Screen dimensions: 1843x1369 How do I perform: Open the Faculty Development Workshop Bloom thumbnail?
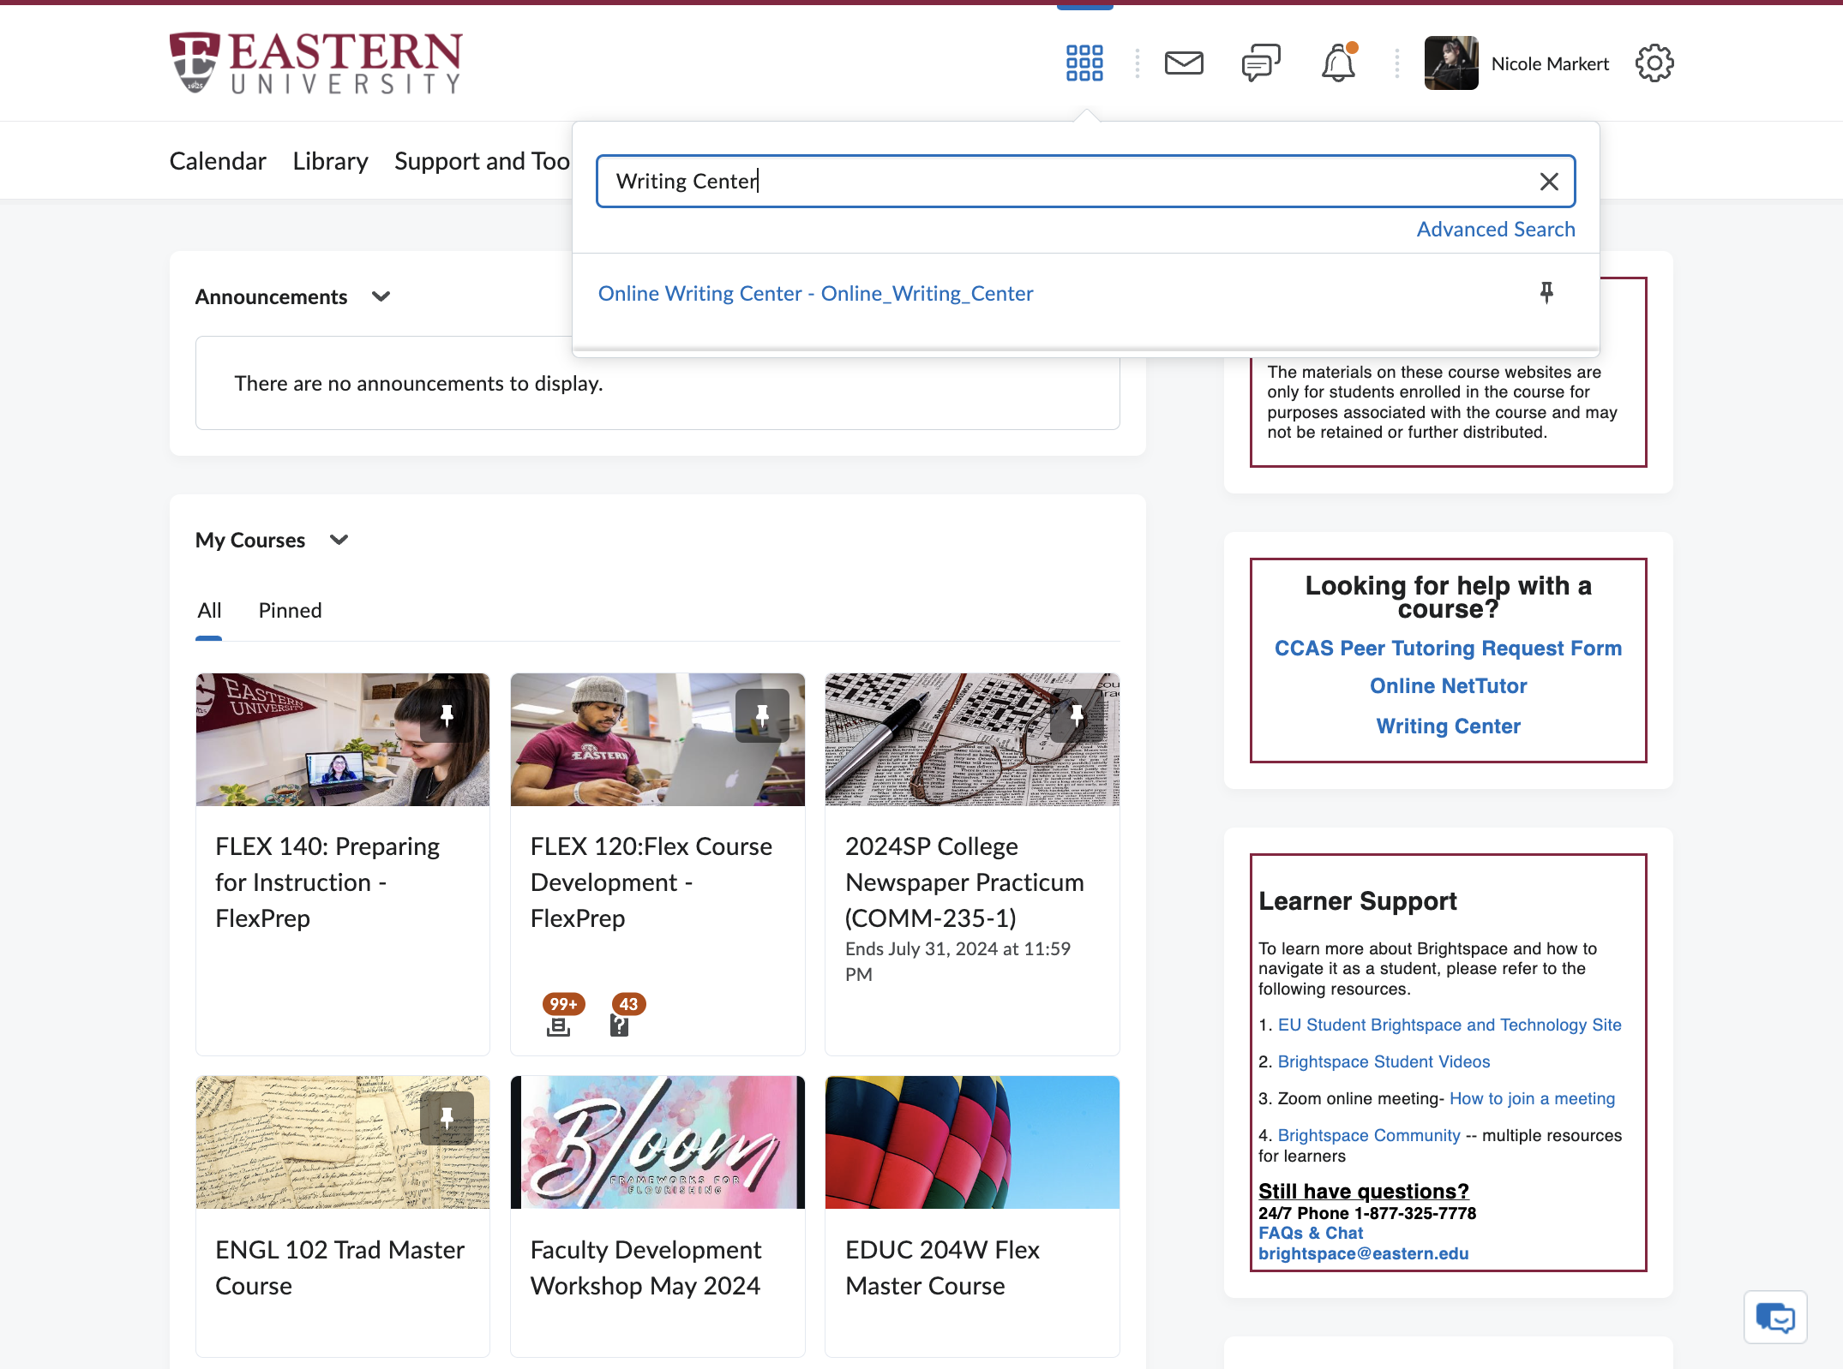pyautogui.click(x=657, y=1142)
